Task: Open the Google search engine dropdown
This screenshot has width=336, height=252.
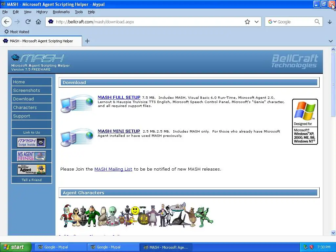Action: (x=272, y=22)
